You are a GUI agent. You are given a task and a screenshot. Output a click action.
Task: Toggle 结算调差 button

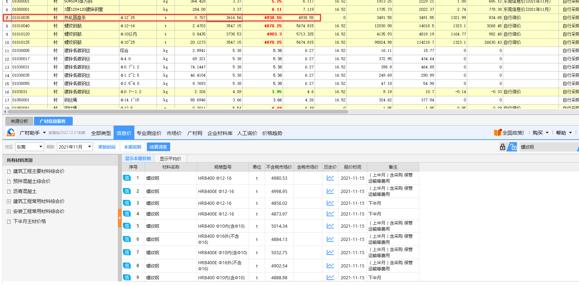(158, 147)
